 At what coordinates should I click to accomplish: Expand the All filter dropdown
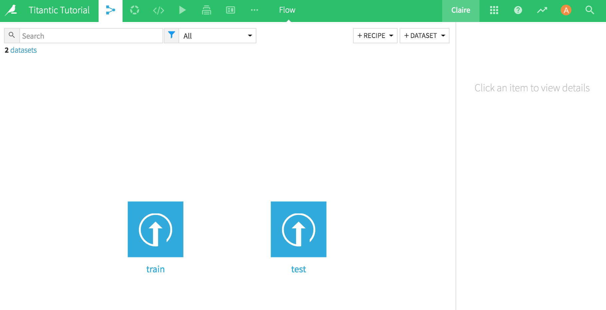tap(217, 36)
